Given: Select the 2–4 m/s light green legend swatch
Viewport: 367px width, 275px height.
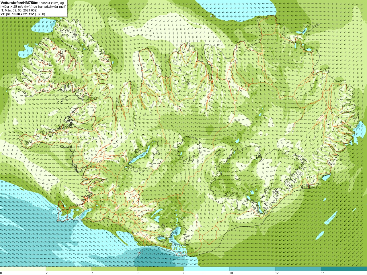Looking at the screenshot, I should pos(69,269).
